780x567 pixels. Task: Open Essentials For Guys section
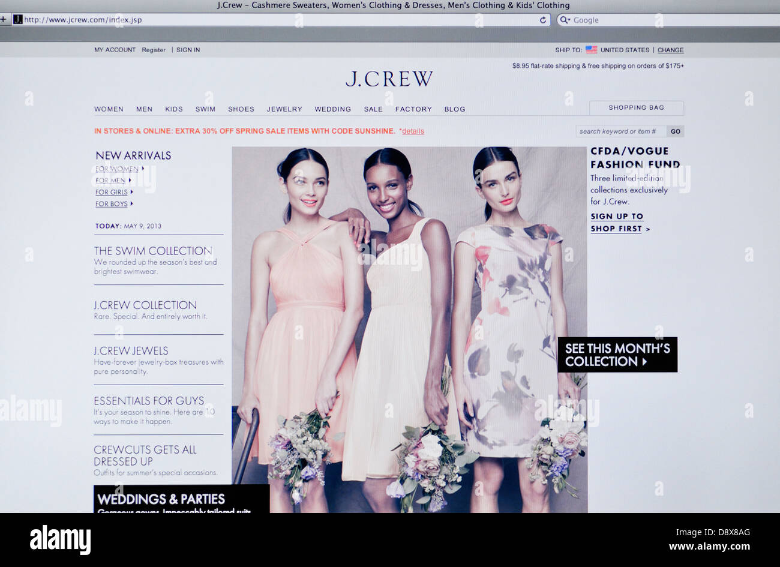(149, 401)
